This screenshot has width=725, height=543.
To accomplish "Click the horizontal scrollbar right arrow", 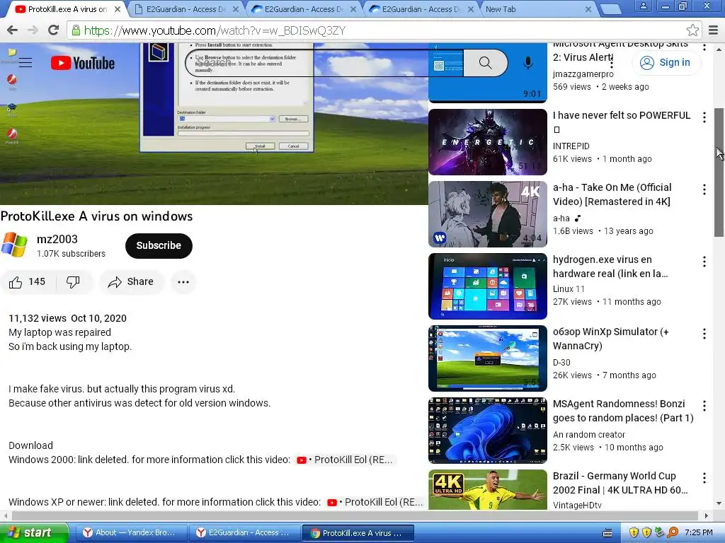I will [706, 515].
